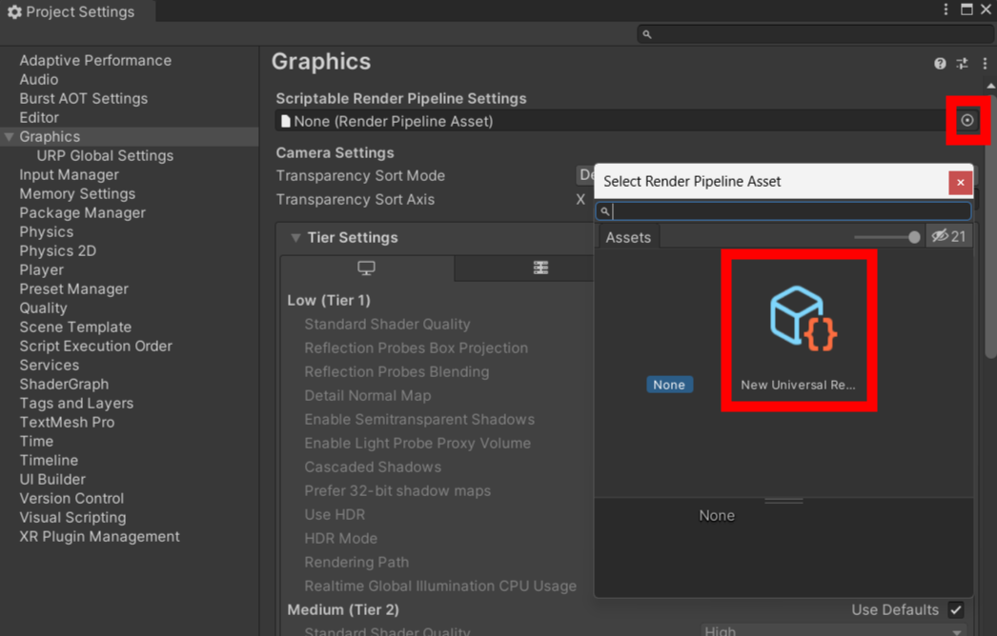Viewport: 997px width, 636px height.
Task: Click the Rendering Path label in Tier 1
Action: click(x=356, y=563)
